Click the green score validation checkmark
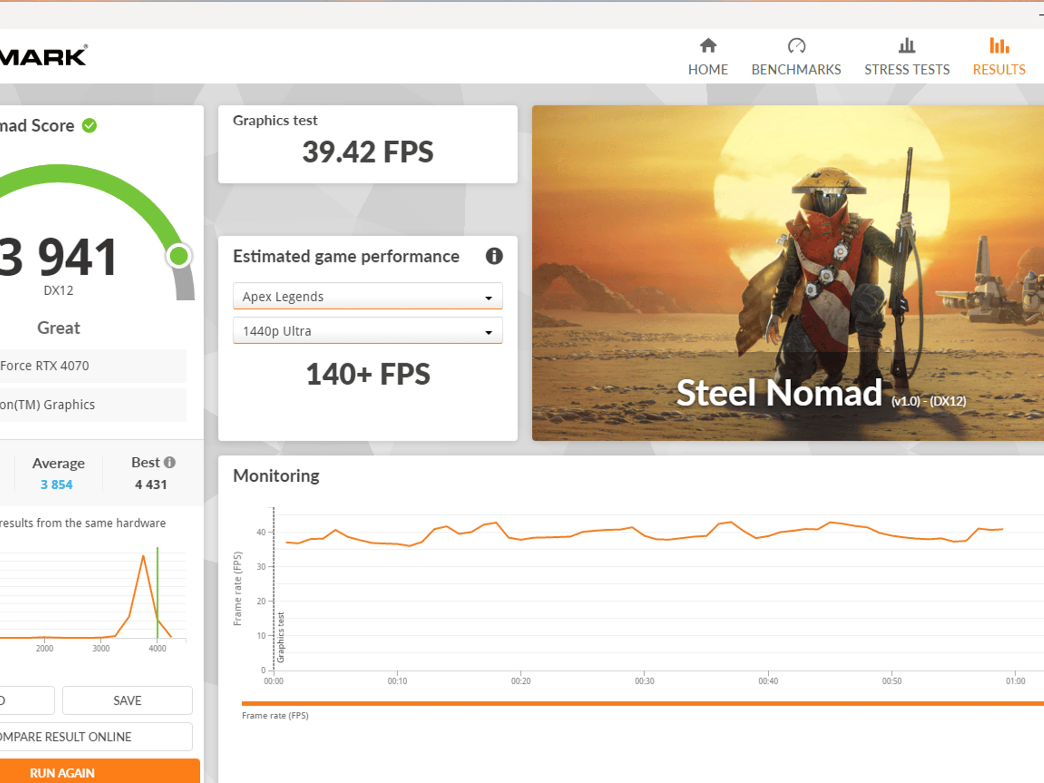1044x783 pixels. [90, 125]
